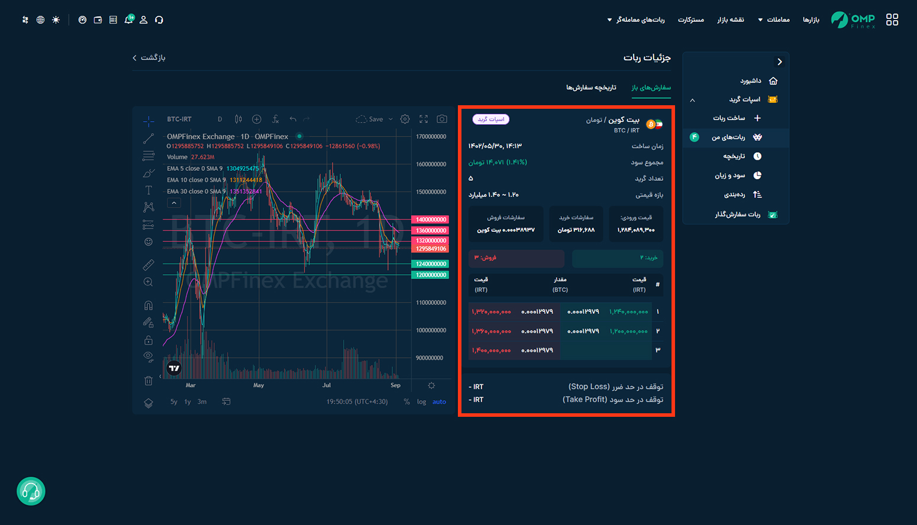Open the support headset icon in header

pos(159,20)
